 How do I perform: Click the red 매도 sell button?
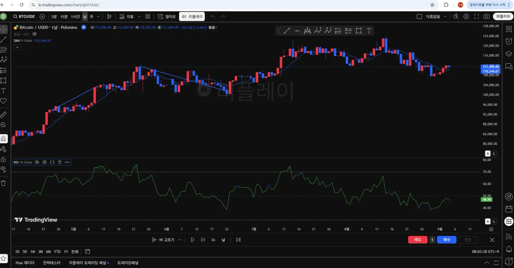[418, 240]
